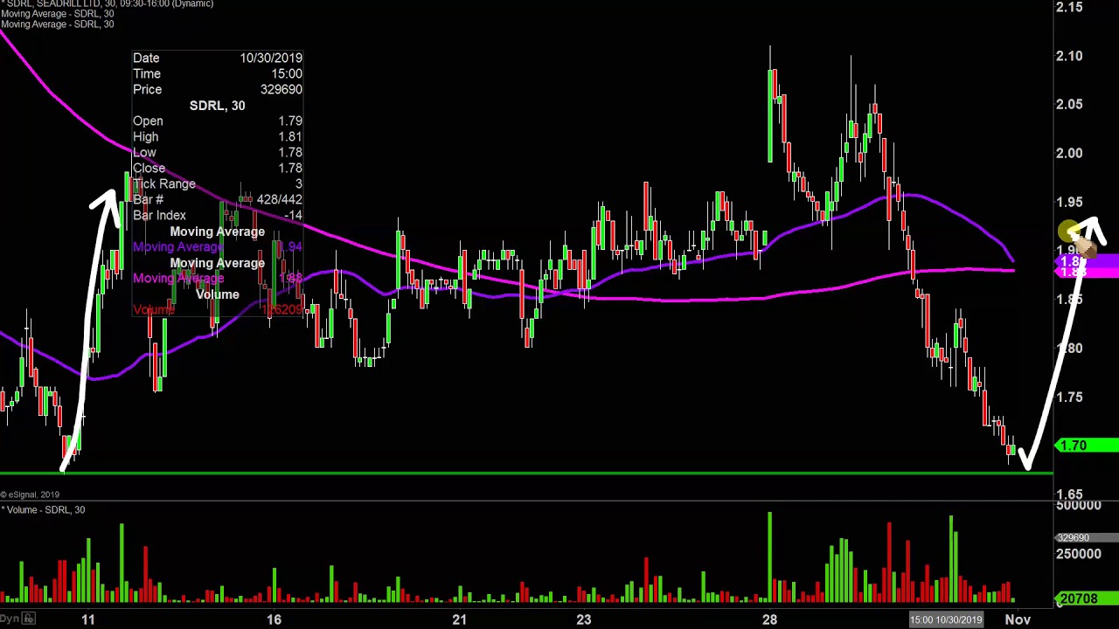Screen dimensions: 1119x629
Task: Click the 16 date label on time axis
Action: [274, 619]
